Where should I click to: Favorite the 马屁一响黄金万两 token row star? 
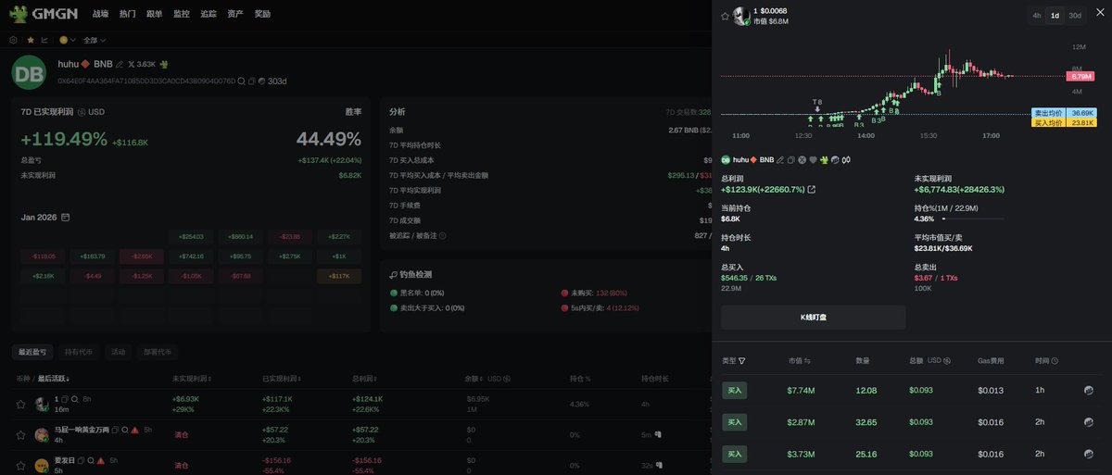pyautogui.click(x=20, y=433)
